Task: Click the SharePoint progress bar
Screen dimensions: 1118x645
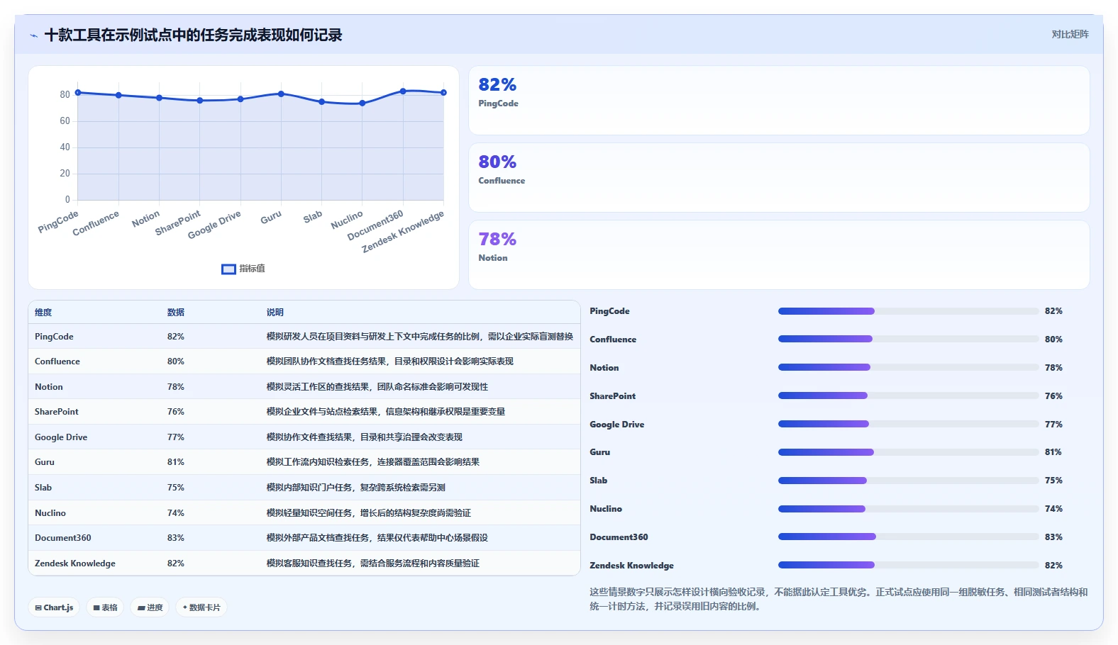Action: (909, 396)
